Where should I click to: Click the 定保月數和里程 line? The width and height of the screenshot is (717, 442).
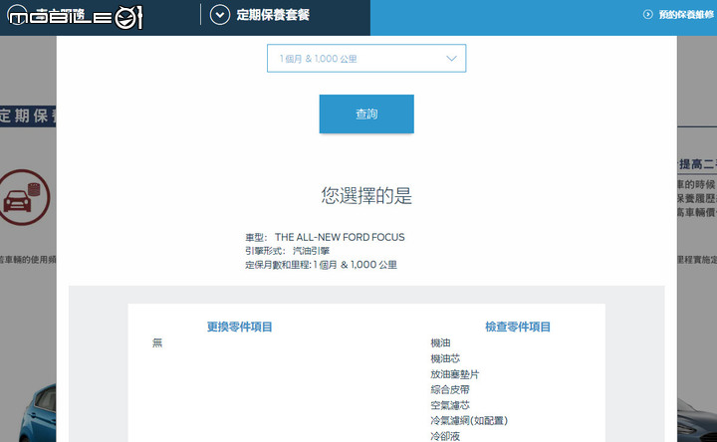pyautogui.click(x=321, y=265)
